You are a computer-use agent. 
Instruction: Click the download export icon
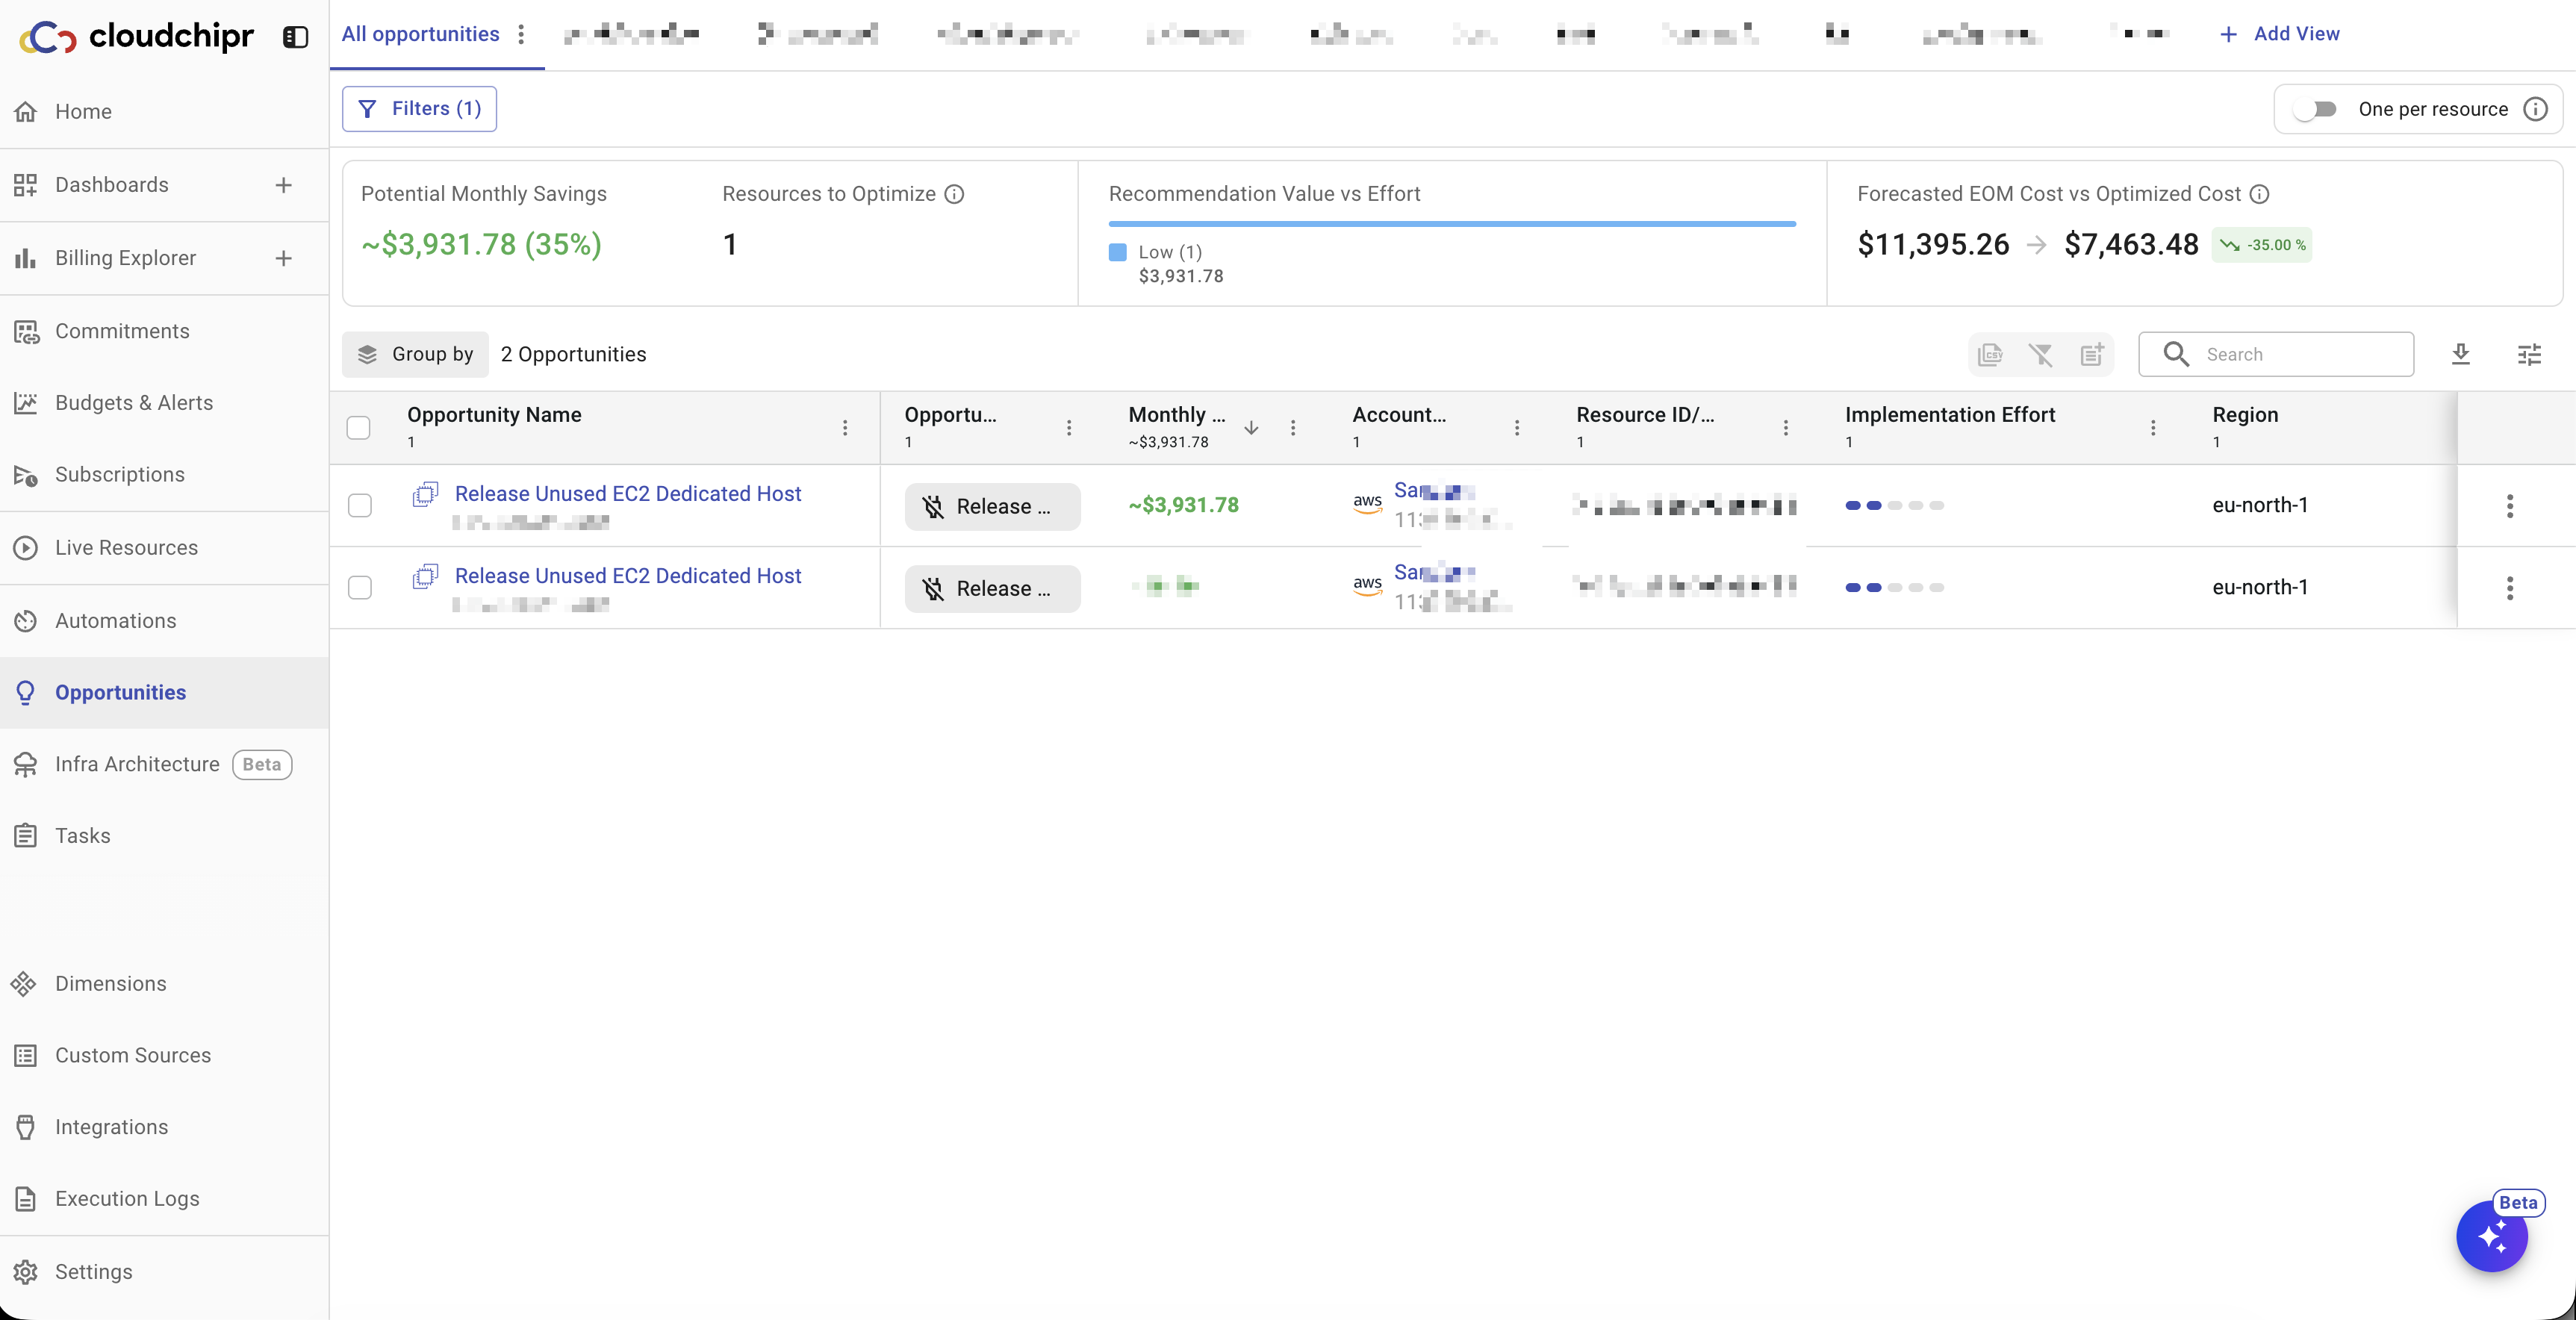2461,354
